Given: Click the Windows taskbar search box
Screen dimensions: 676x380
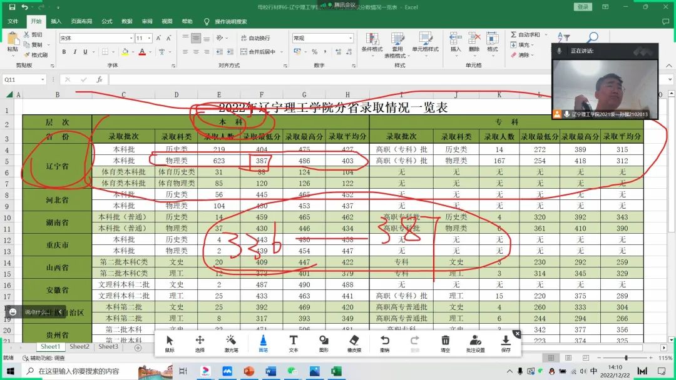Looking at the screenshot, I should click(x=78, y=371).
